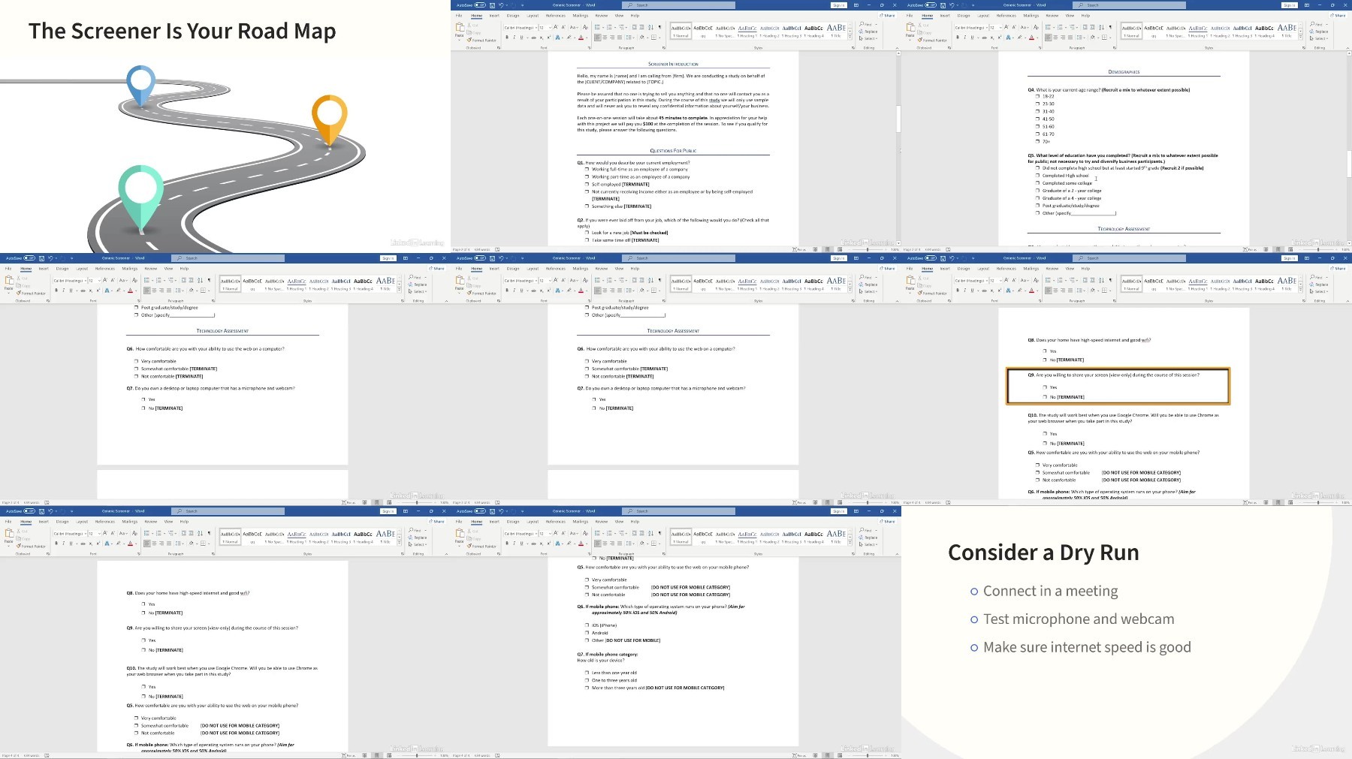This screenshot has height=759, width=1352.
Task: Adjust zoom slider in Demographics window status bar
Action: point(1318,249)
